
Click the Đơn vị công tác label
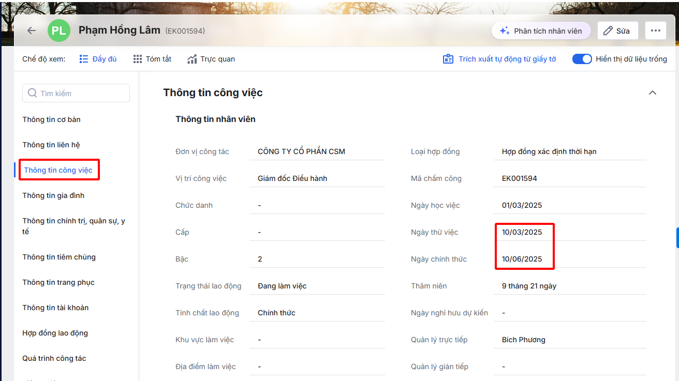pyautogui.click(x=202, y=151)
